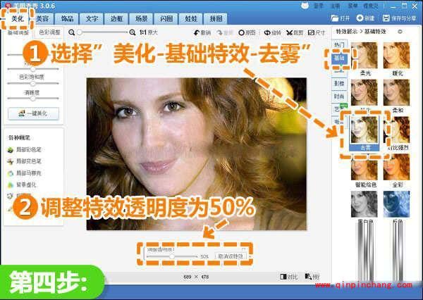This screenshot has width=423, height=300.
Task: Apply the 柔和 soft effect thumbnail
Action: [396, 92]
